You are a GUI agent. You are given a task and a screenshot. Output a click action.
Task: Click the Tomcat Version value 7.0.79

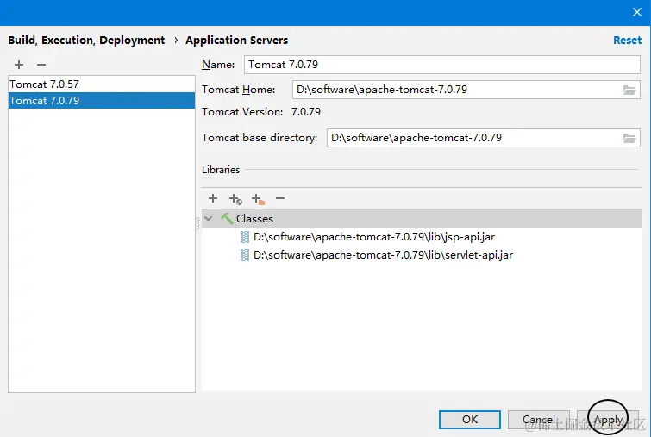[x=306, y=112]
